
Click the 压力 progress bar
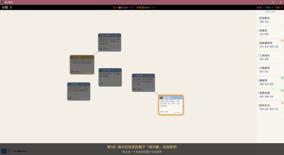(123, 7)
